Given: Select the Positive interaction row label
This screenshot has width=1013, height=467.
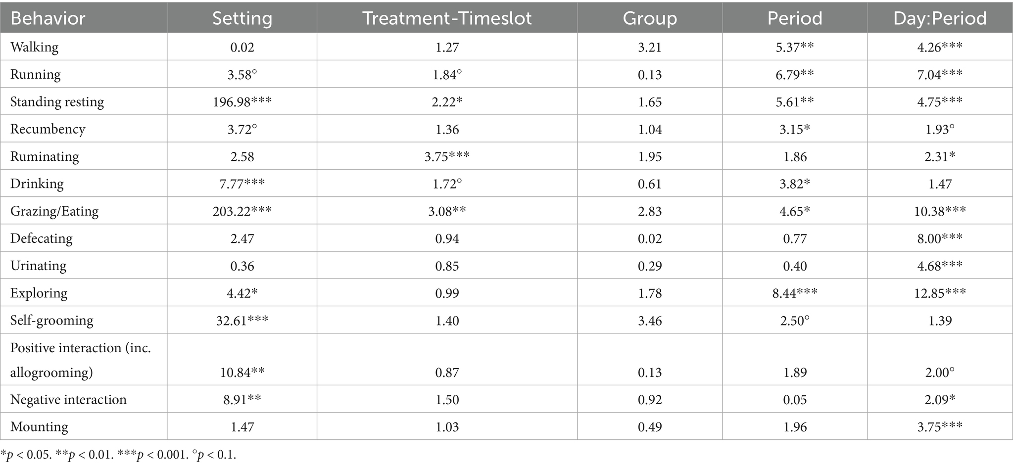Looking at the screenshot, I should pyautogui.click(x=81, y=360).
